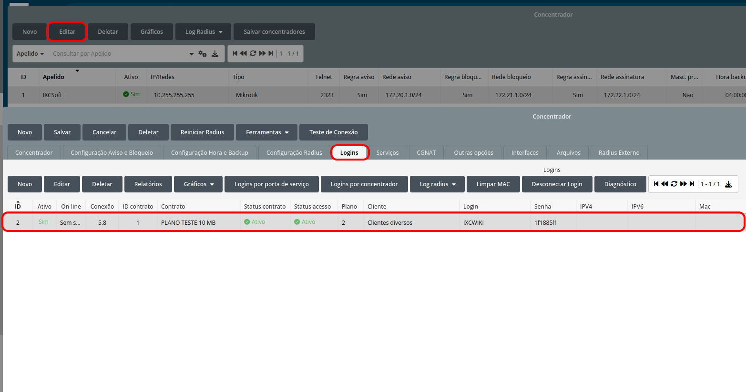The width and height of the screenshot is (746, 392).
Task: Go to first page in Logins pager
Action: pos(656,184)
